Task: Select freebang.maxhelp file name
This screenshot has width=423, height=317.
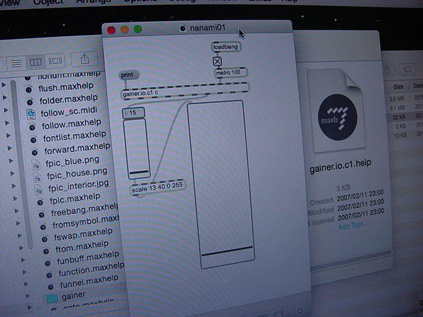Action: (85, 209)
